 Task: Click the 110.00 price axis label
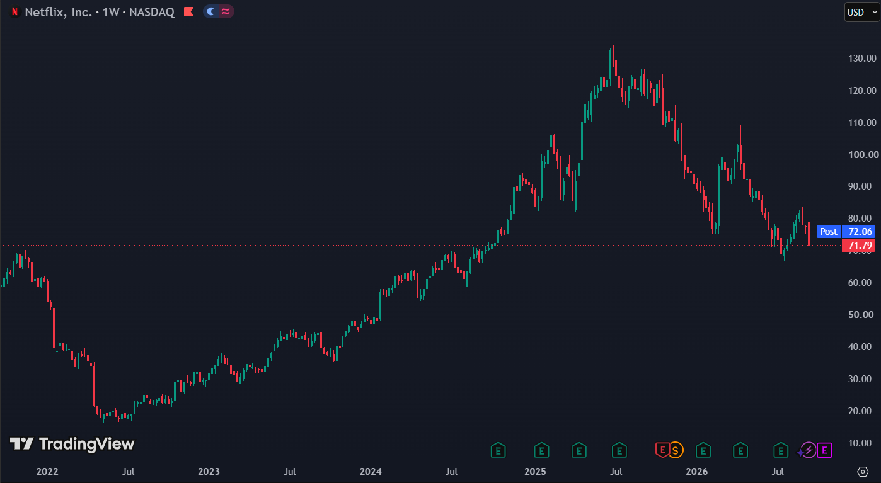coord(863,123)
